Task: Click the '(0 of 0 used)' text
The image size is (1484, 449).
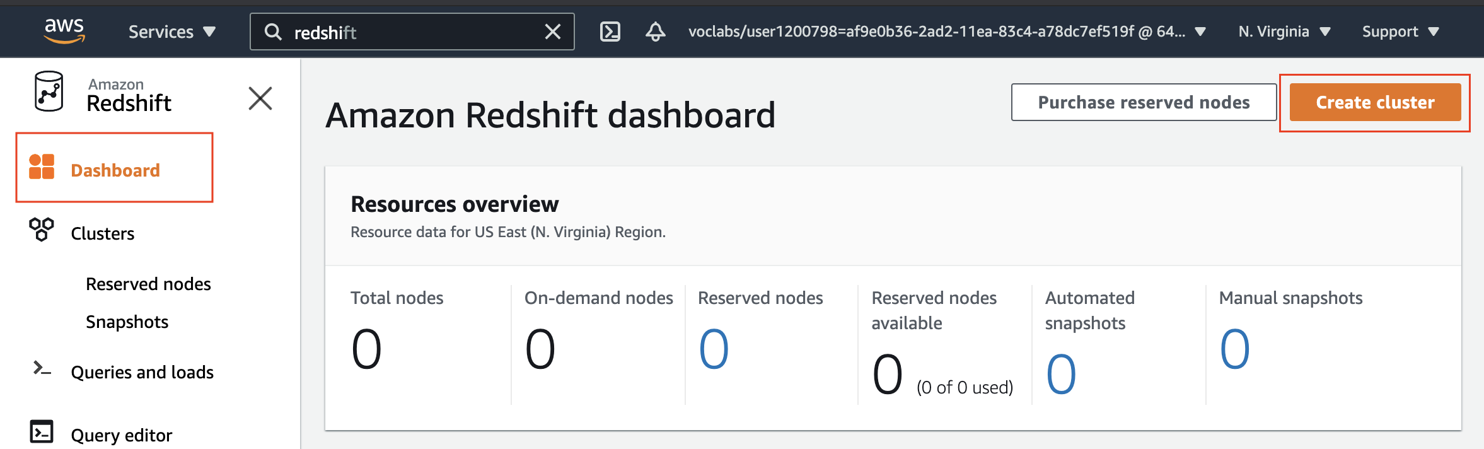Action: pyautogui.click(x=965, y=387)
